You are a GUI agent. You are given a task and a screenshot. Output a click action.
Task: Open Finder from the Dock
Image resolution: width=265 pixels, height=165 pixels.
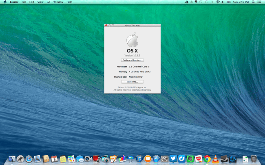coord(12,158)
